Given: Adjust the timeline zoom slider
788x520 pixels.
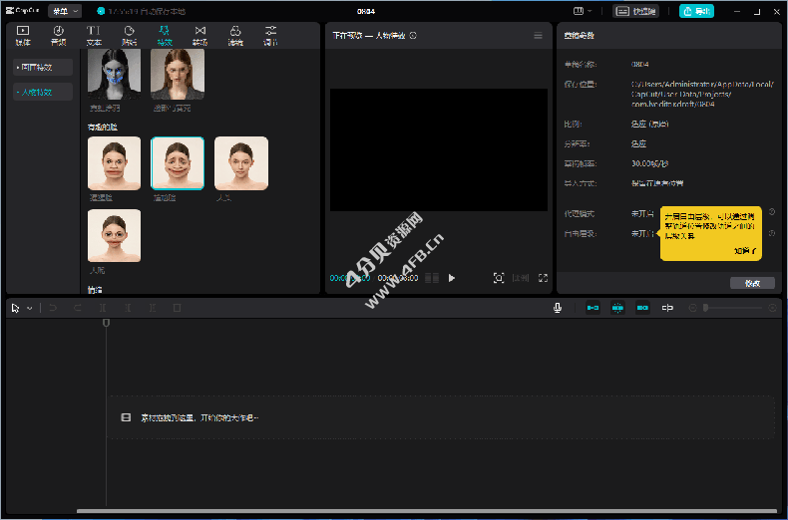Looking at the screenshot, I should pyautogui.click(x=706, y=308).
